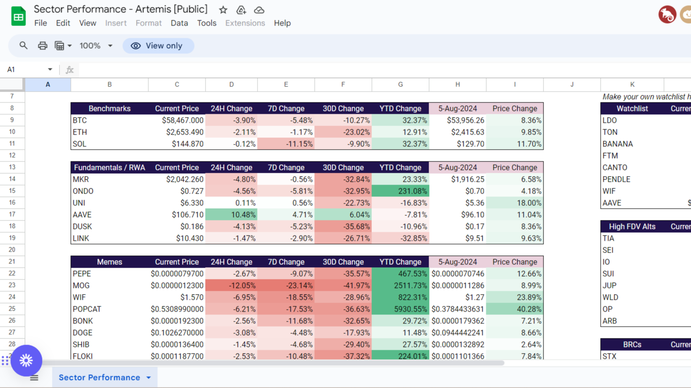
Task: Open the Edit menu
Action: click(x=63, y=23)
